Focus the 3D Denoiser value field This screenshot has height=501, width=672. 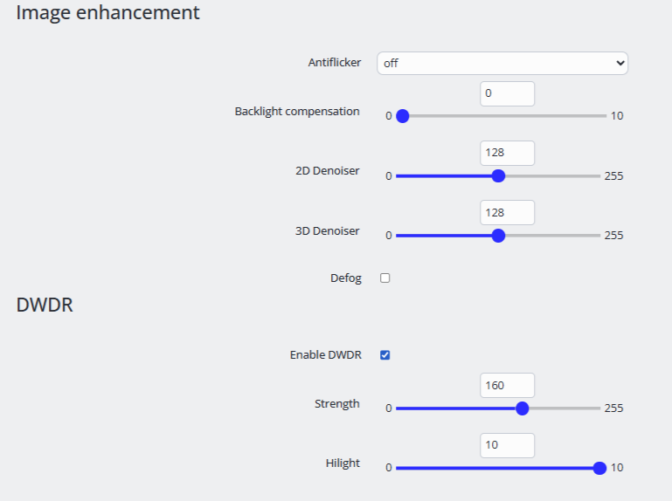click(507, 212)
